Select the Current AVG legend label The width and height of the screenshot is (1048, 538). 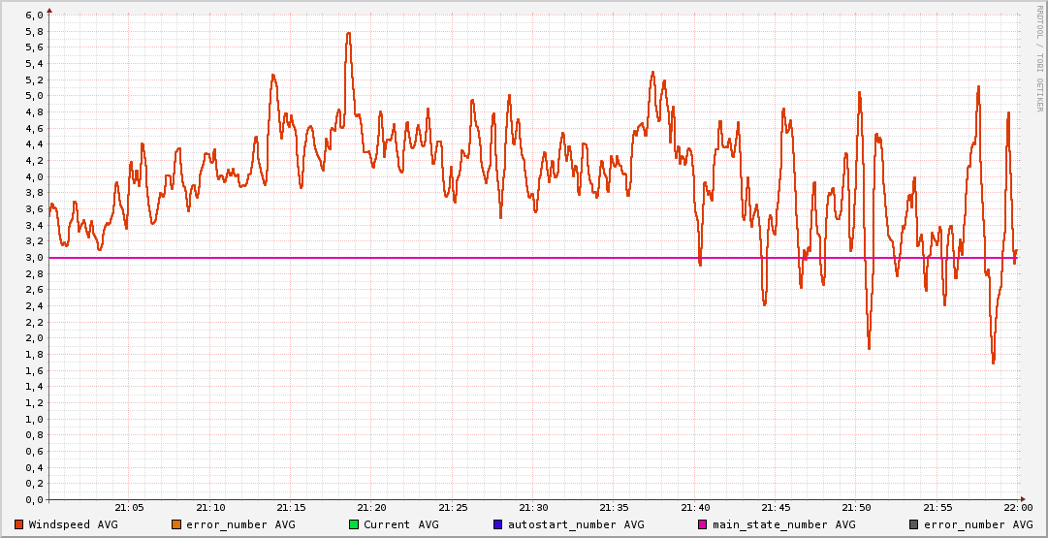coord(400,524)
